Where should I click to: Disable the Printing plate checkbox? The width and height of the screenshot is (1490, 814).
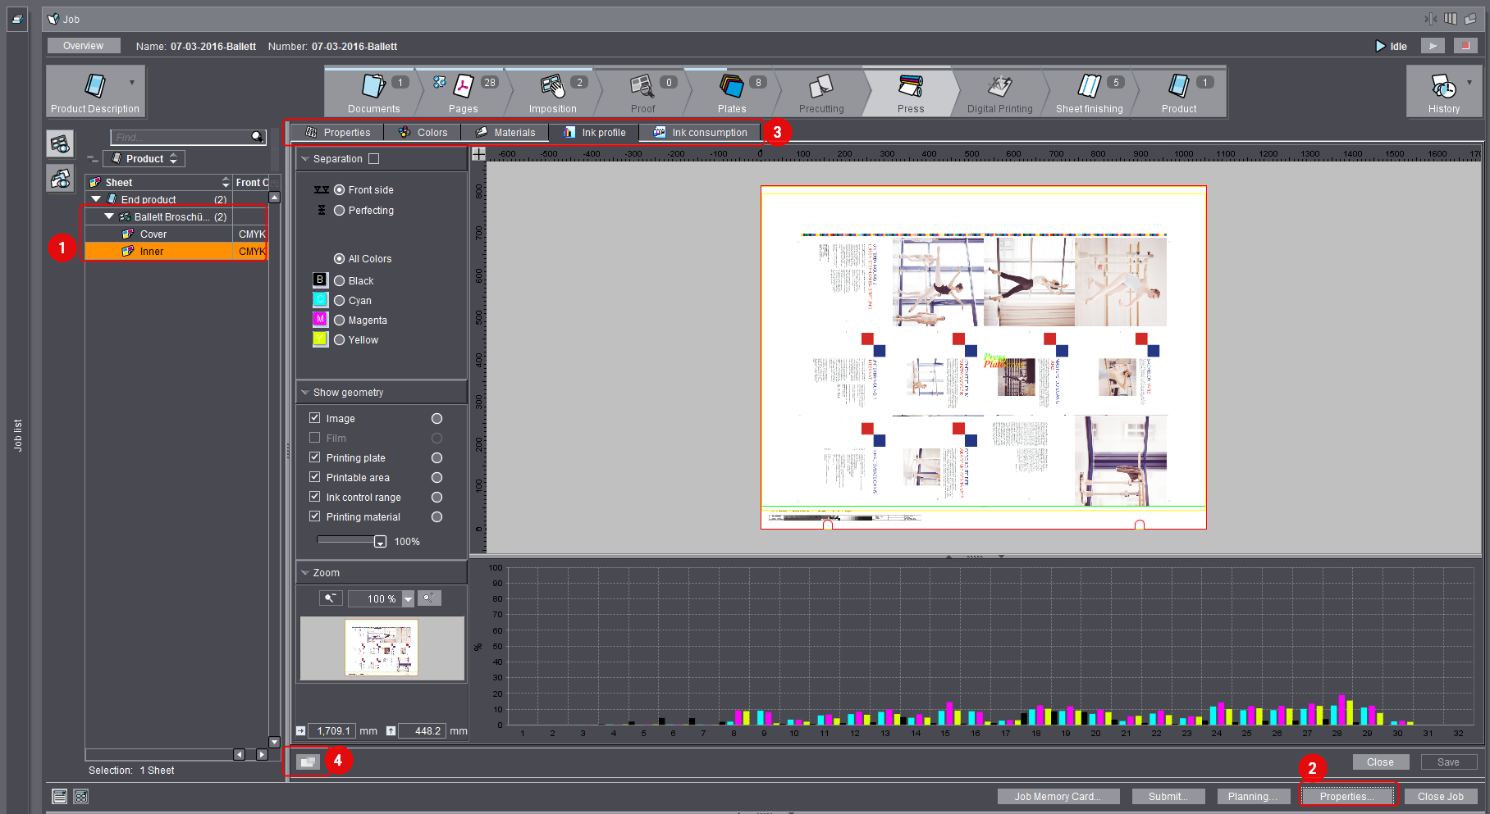(x=315, y=457)
